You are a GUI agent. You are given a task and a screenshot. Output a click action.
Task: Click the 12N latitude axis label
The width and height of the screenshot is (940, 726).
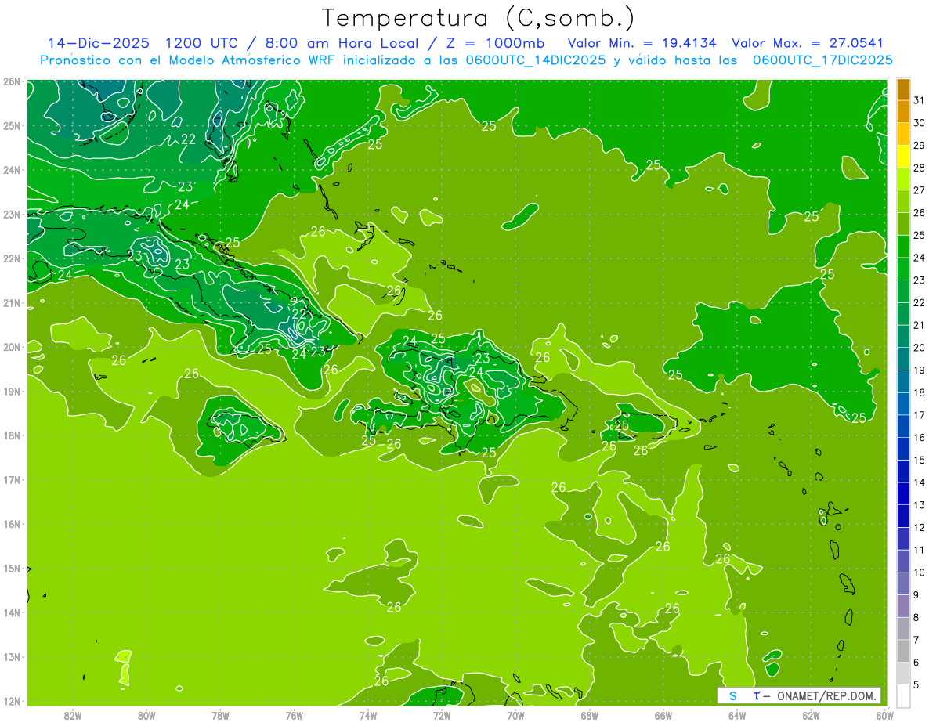(12, 701)
